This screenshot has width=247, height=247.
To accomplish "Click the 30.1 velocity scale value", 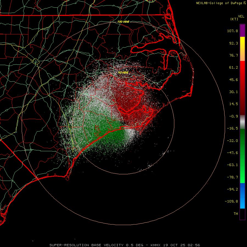I will click(234, 92).
